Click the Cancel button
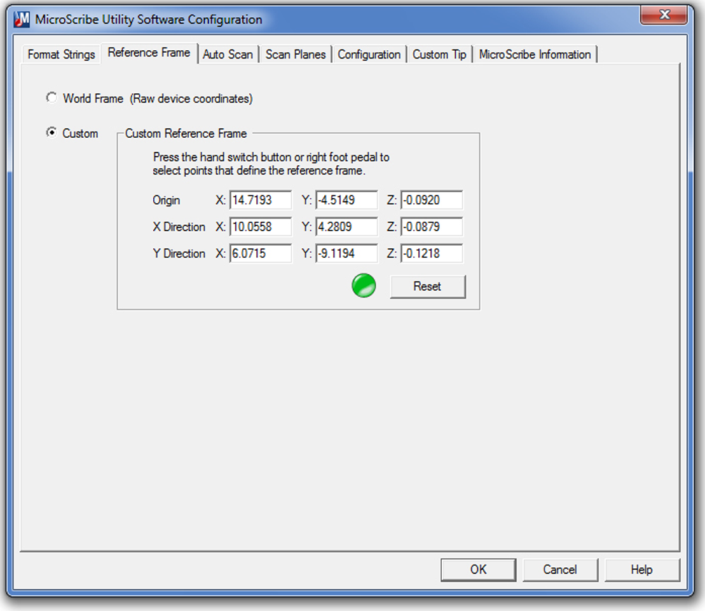 560,570
